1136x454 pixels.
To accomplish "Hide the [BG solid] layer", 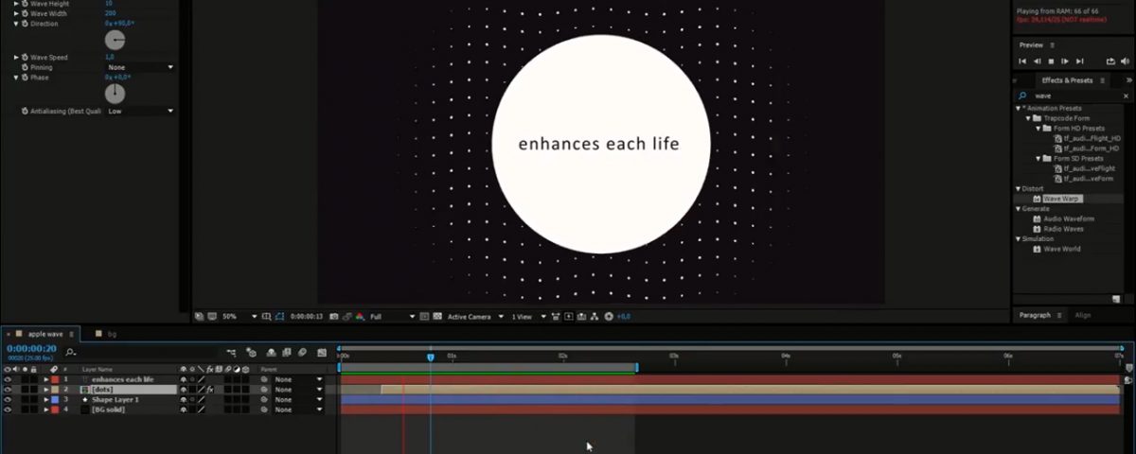I will [x=8, y=410].
